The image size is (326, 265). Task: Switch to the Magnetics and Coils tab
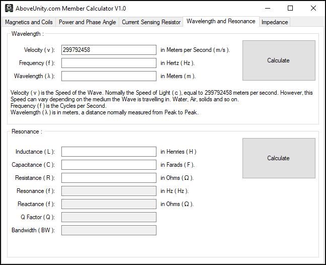coord(29,22)
